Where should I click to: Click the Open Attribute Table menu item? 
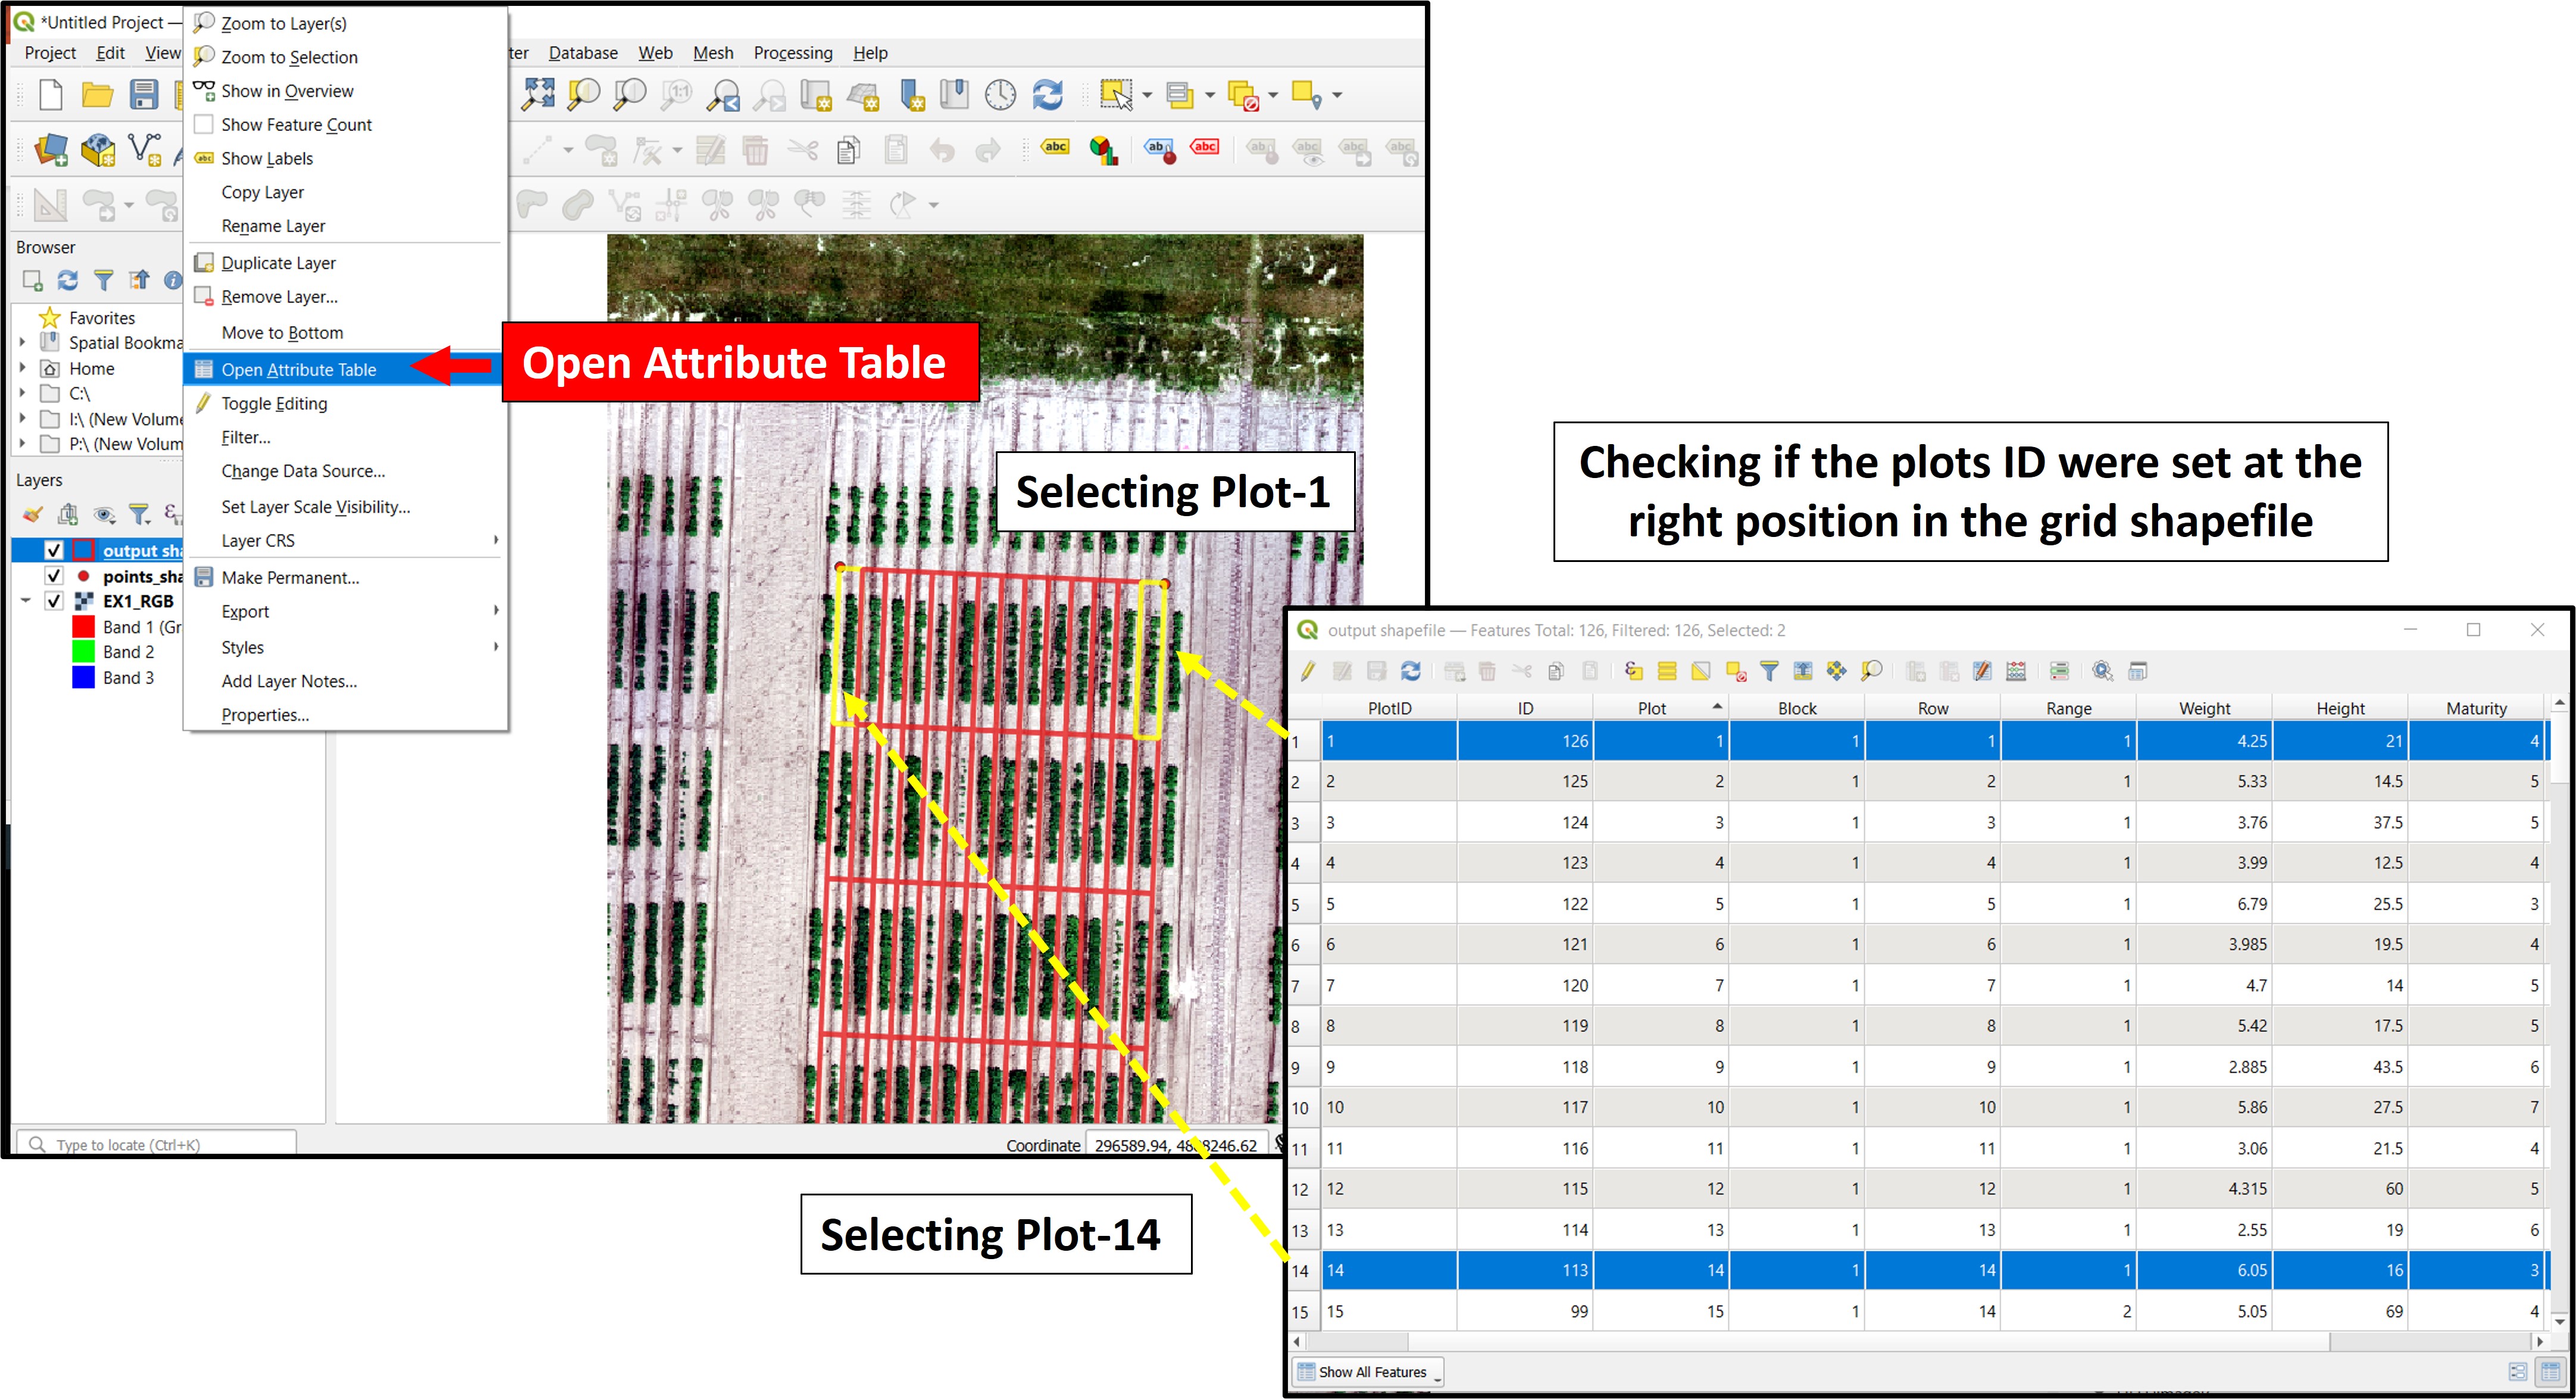point(301,369)
